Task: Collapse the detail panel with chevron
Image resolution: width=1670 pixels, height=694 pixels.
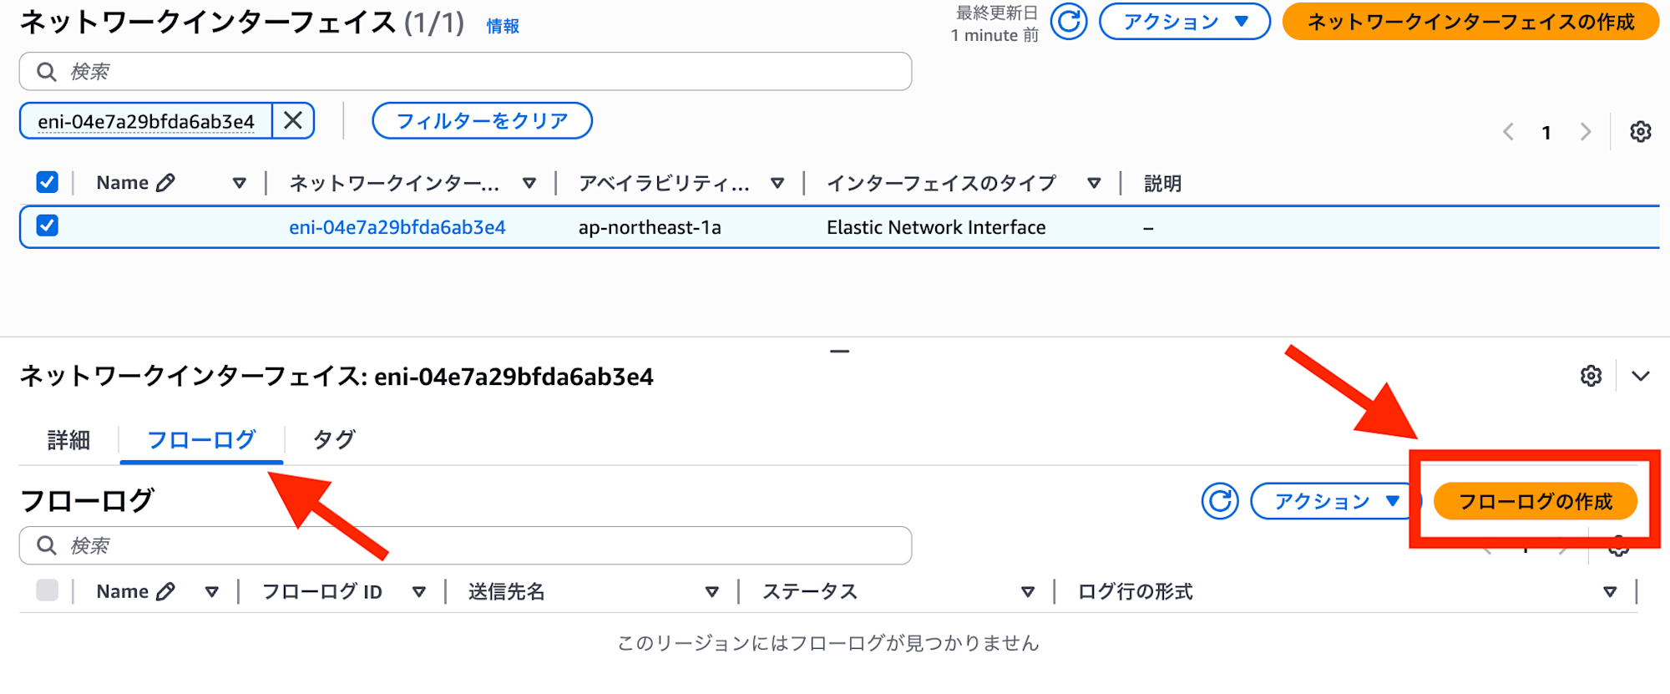Action: [x=1640, y=376]
